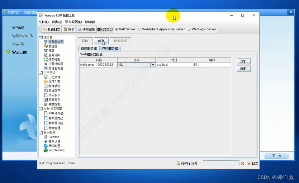Screen dimensions: 299x183
Task: Select the Websphere Application Server radio button
Action: pyautogui.click(x=140, y=29)
